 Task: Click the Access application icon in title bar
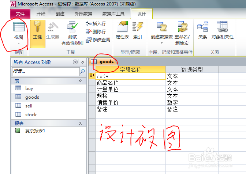coord(13,4)
